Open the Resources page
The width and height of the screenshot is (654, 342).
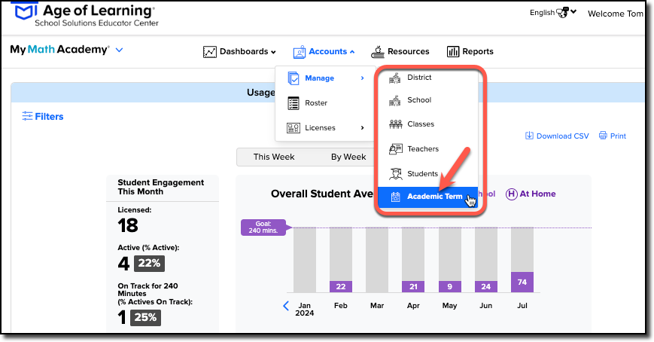400,52
